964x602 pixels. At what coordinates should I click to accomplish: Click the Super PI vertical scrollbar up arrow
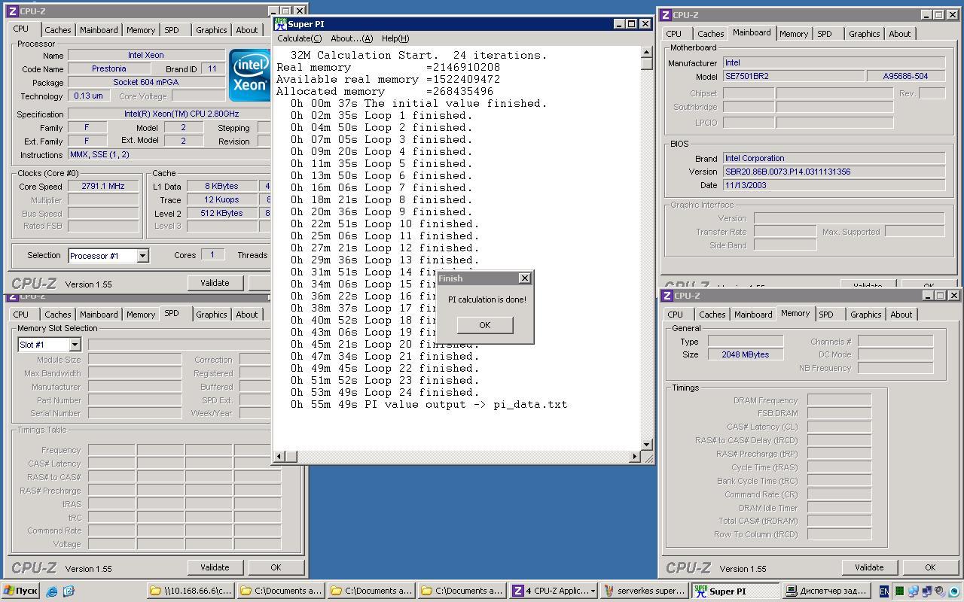pos(646,52)
